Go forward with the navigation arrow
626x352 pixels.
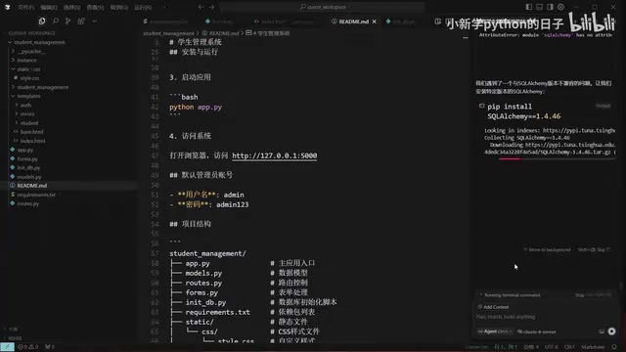pos(211,7)
